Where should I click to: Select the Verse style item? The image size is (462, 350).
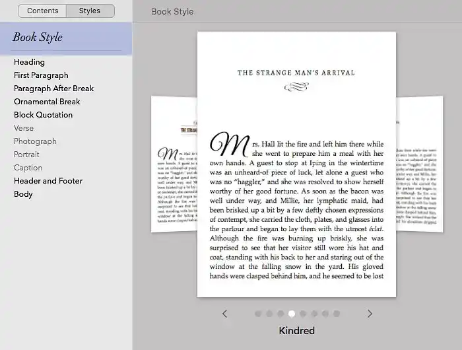[24, 128]
